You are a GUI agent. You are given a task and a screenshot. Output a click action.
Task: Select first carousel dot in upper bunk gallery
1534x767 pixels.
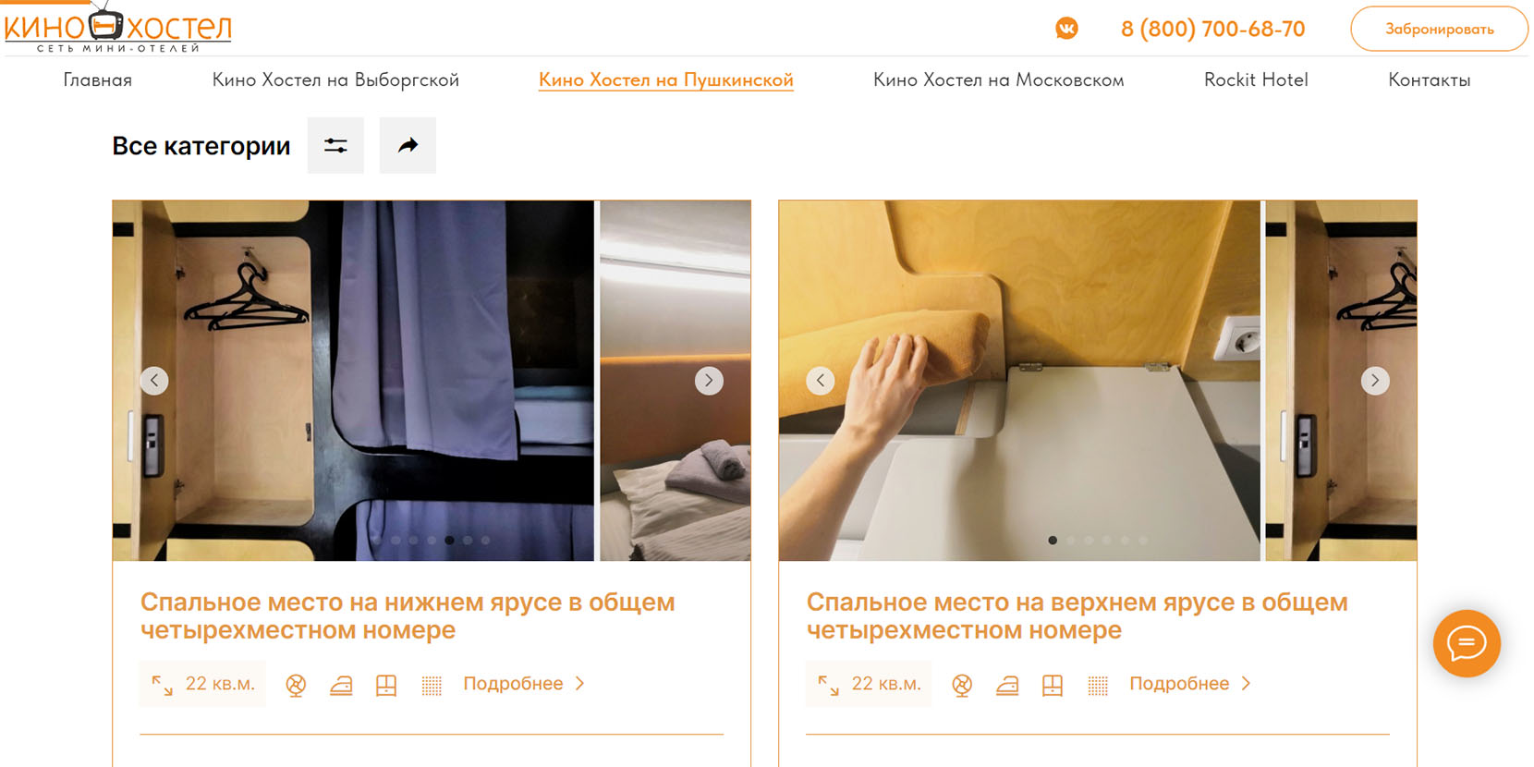(1053, 541)
